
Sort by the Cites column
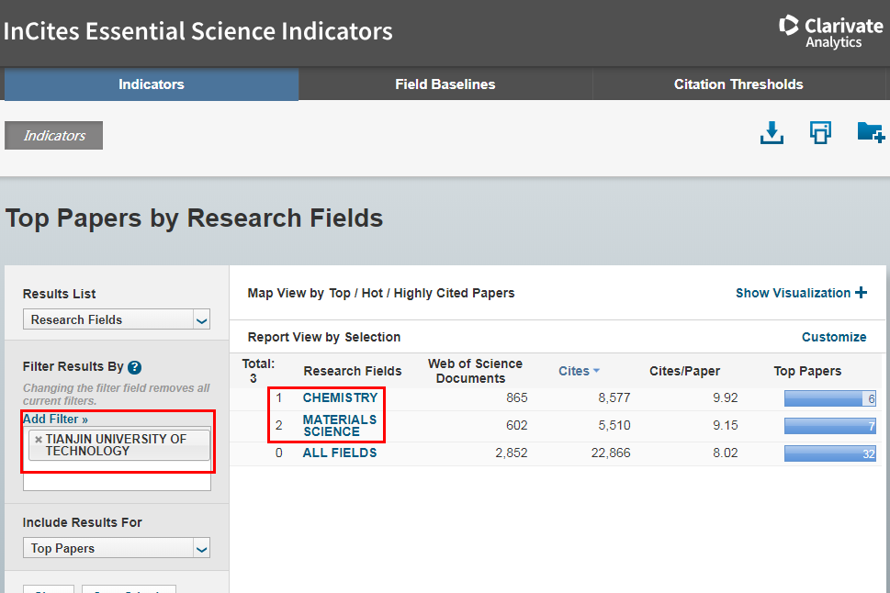[579, 371]
